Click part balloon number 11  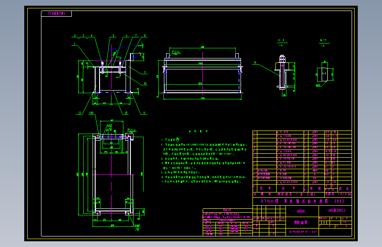point(144,113)
